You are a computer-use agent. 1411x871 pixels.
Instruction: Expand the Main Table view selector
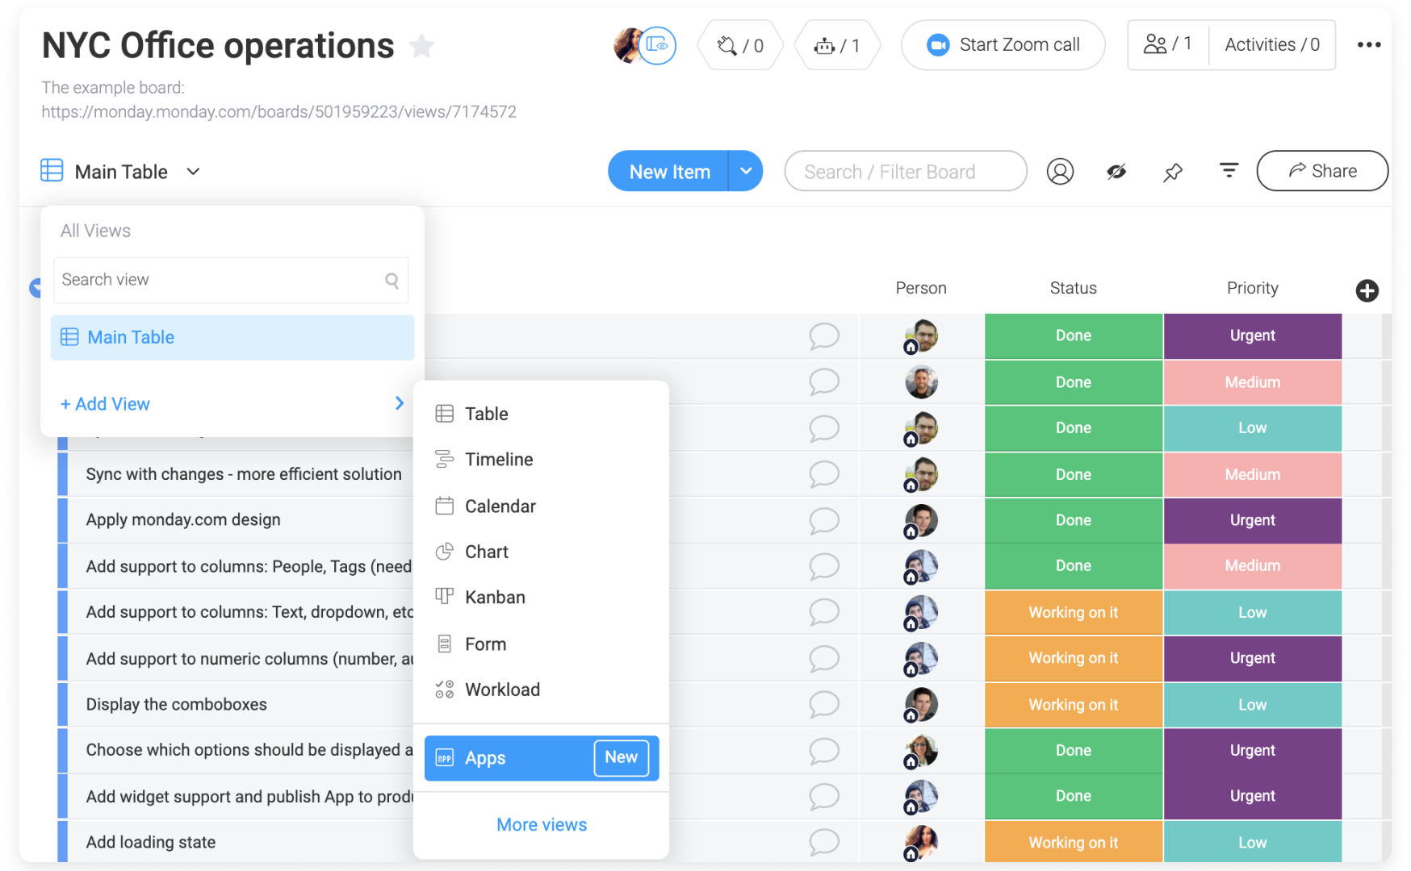(192, 171)
